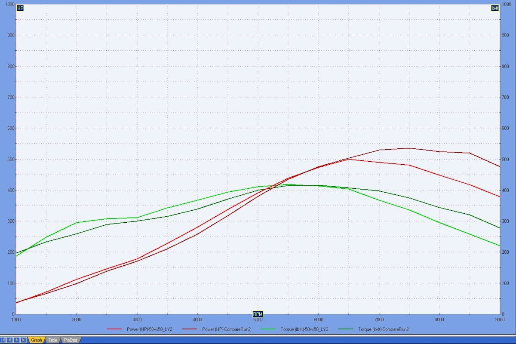Click the previous tab scroll arrow
Image resolution: width=516 pixels, height=344 pixels.
tap(10, 340)
